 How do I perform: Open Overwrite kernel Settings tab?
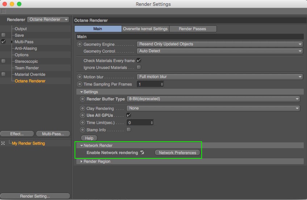[x=145, y=29]
